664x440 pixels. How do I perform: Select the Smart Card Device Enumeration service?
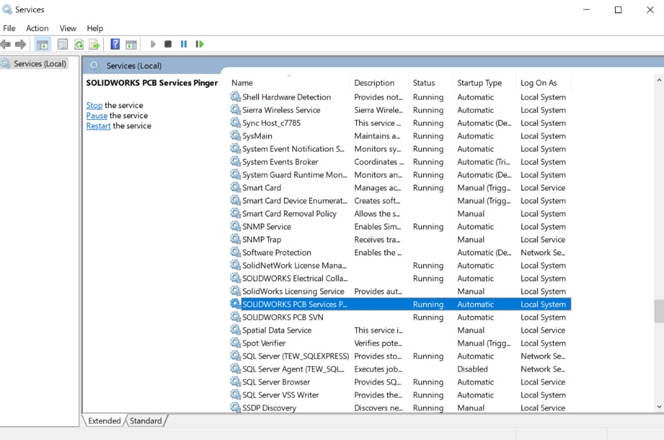400,201
